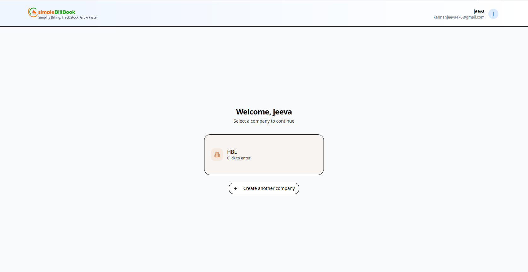Click the simpleBillBook swoosh logo icon
Viewport: 528px width, 272px height.
32,12
